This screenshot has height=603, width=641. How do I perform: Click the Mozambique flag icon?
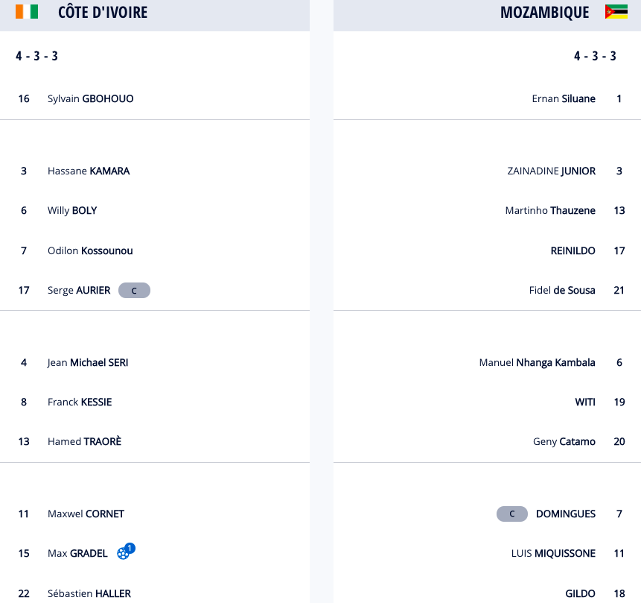(x=616, y=12)
